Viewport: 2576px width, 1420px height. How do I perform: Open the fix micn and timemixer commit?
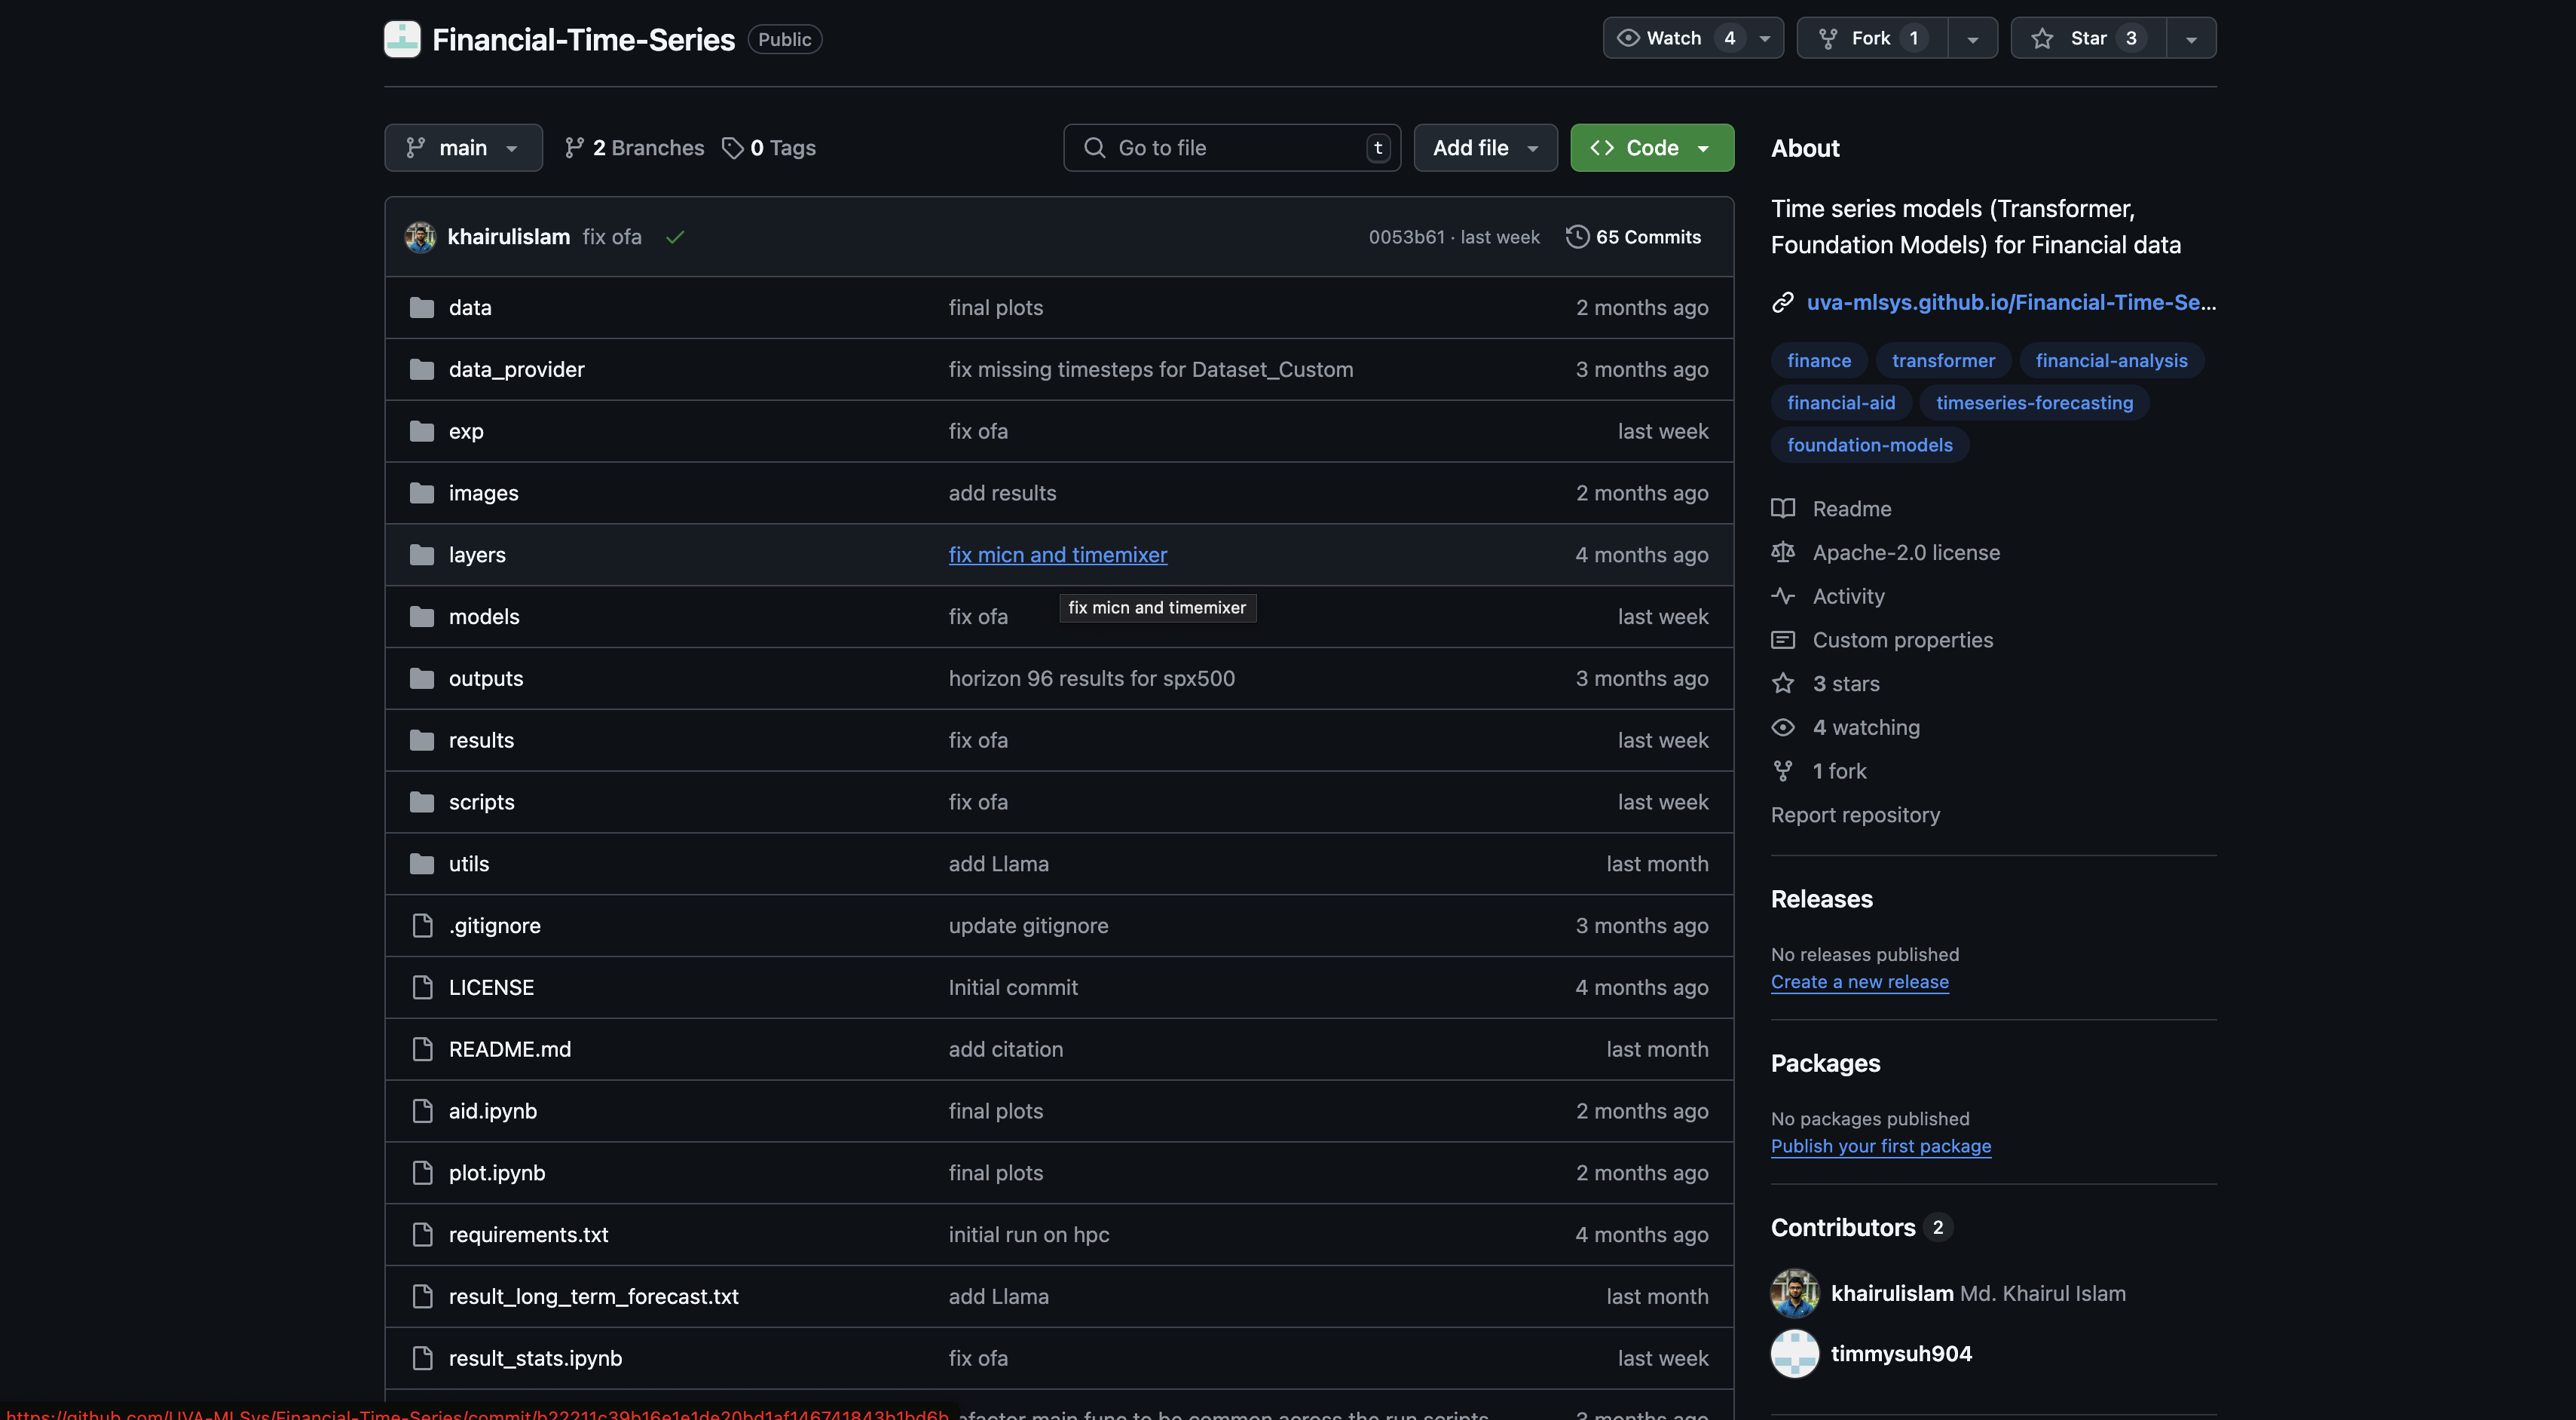(1057, 555)
